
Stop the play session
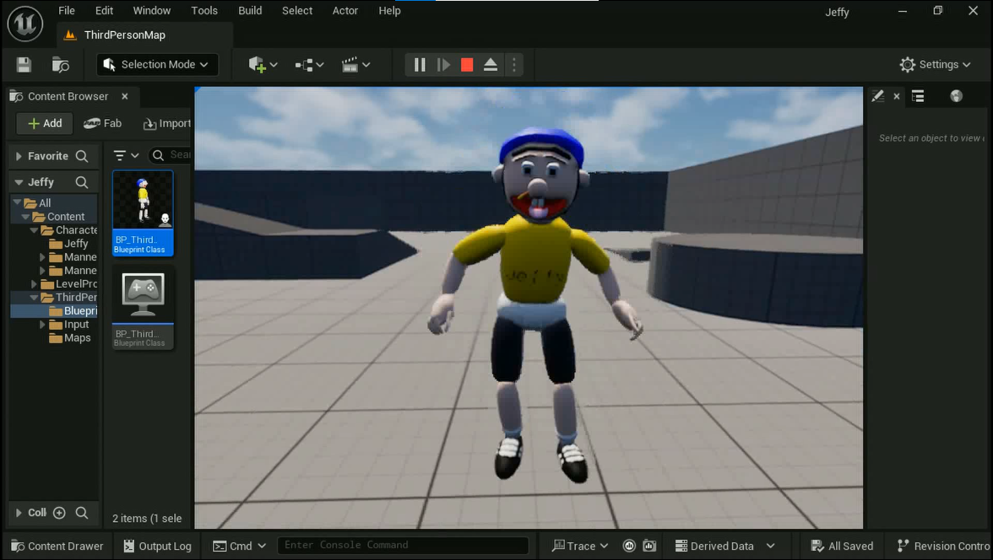click(467, 65)
